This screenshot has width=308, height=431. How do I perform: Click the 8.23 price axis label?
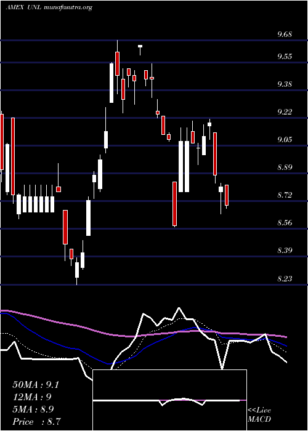(285, 279)
